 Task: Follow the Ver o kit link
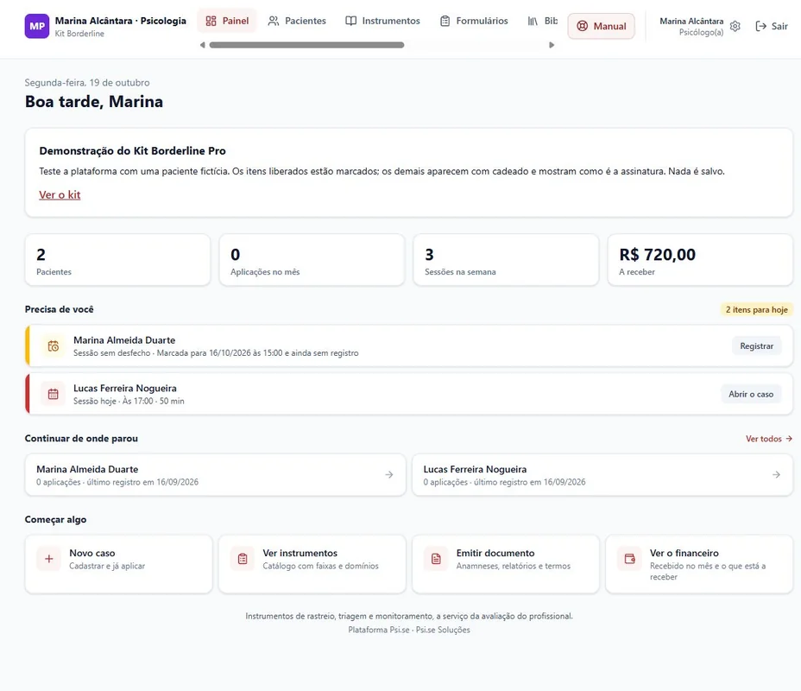coord(60,194)
